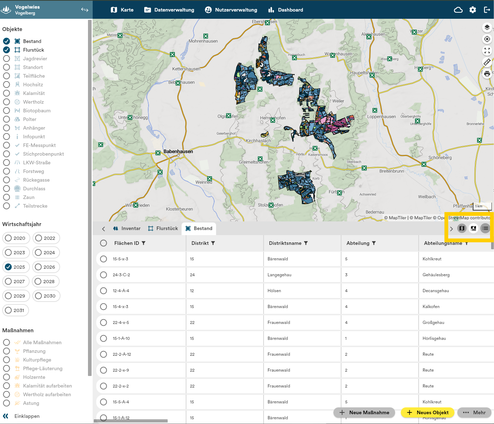Viewport: 494px width, 424px height.
Task: Switch to map-only view icon
Action: click(462, 228)
